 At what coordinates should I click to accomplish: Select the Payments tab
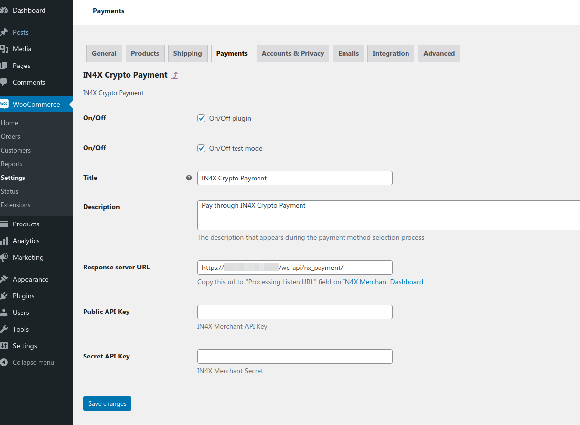click(x=232, y=53)
